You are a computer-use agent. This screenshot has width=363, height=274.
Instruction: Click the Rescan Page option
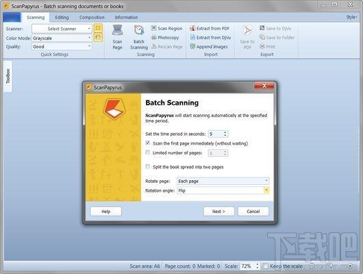pos(166,47)
